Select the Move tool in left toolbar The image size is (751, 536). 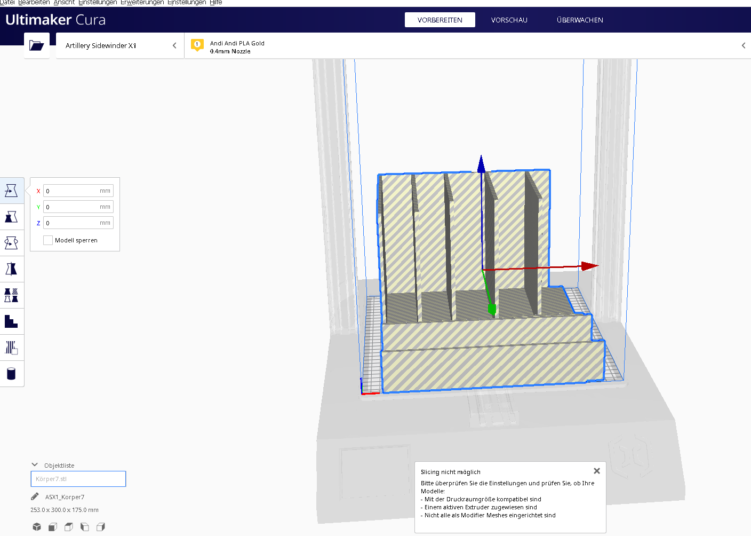11,191
